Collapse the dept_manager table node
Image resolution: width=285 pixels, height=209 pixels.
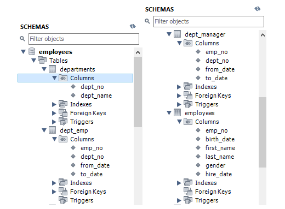169,34
